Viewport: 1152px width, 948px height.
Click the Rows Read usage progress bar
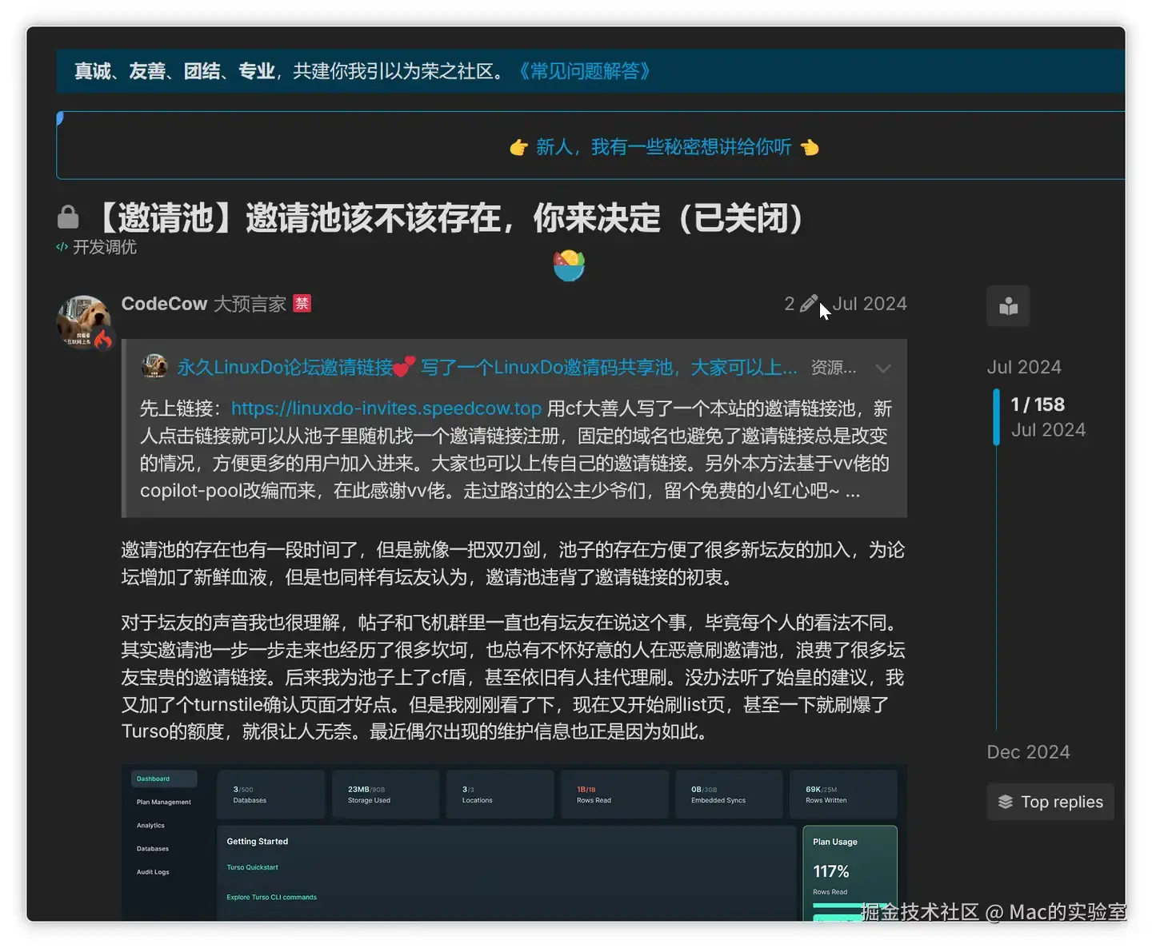click(850, 906)
